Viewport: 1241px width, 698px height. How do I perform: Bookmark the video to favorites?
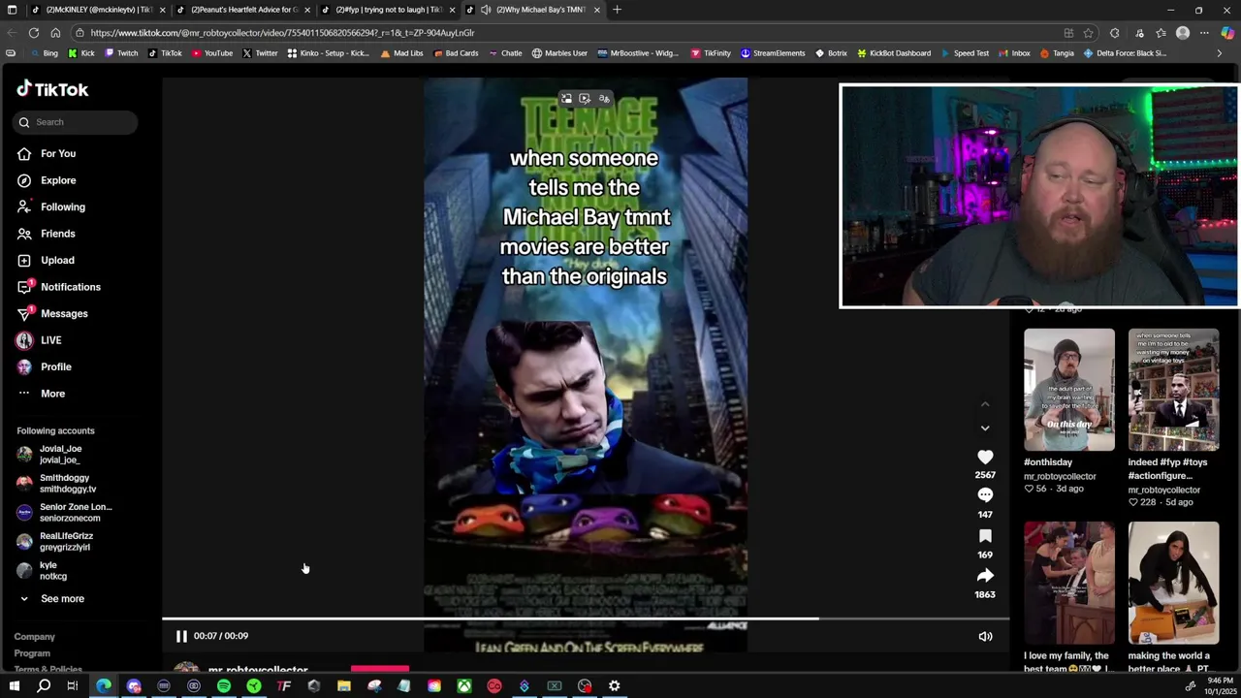point(985,536)
